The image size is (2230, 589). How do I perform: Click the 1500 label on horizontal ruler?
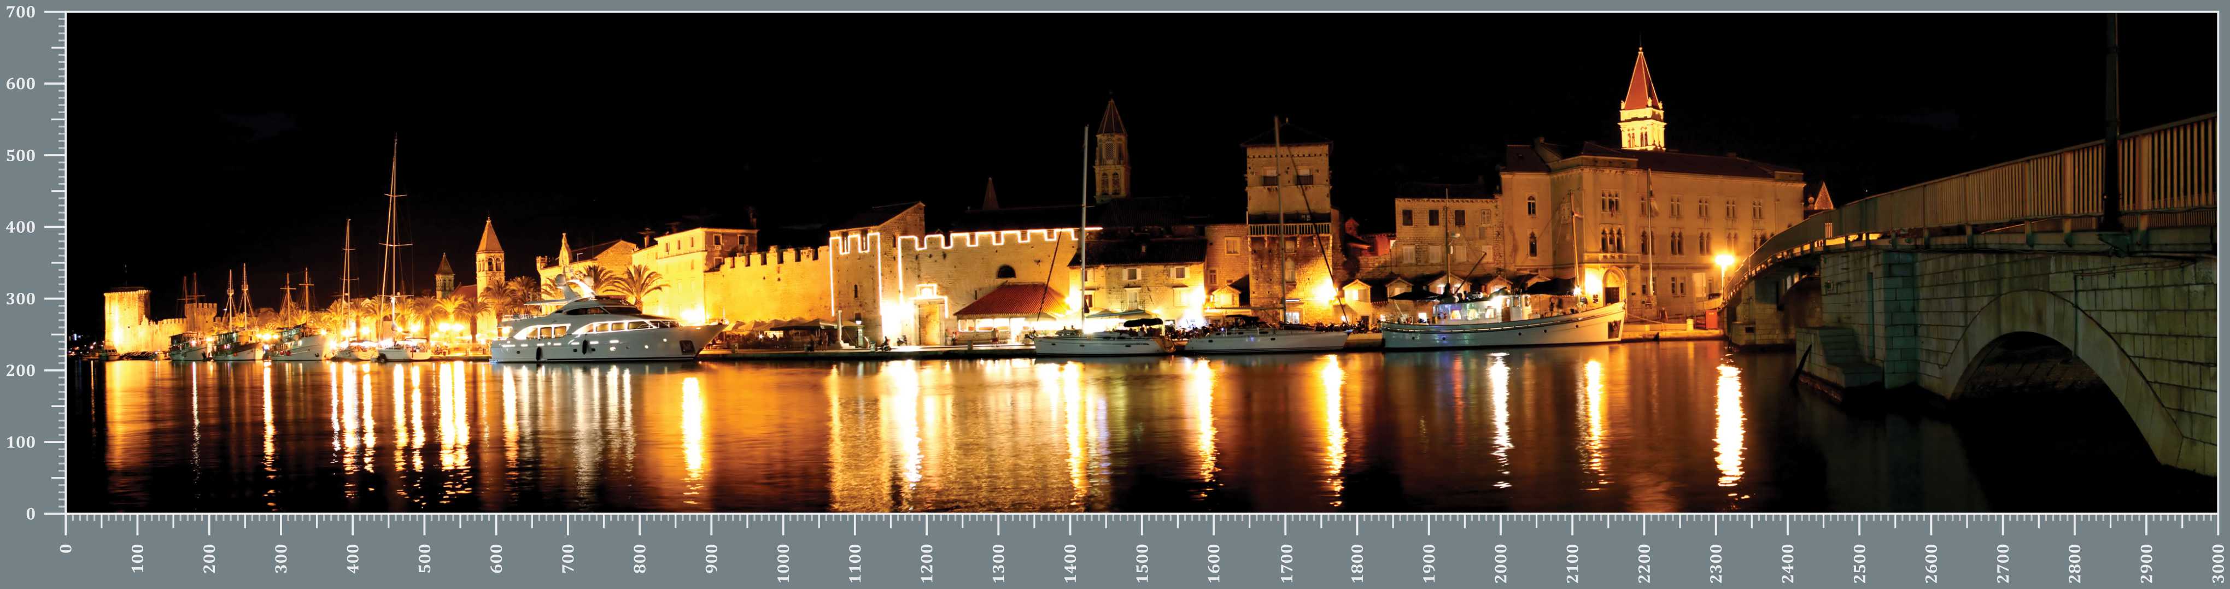coord(1142,564)
